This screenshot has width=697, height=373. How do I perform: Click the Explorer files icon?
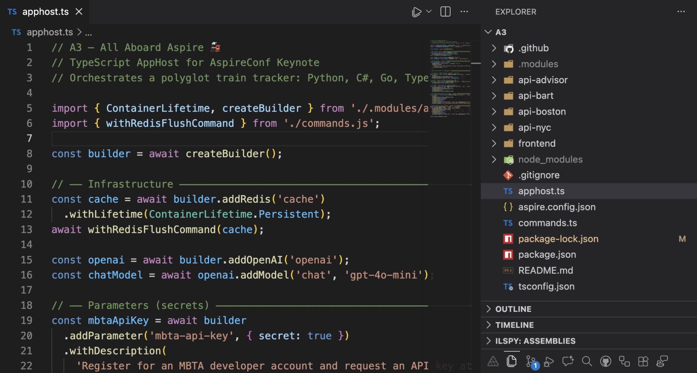512,361
